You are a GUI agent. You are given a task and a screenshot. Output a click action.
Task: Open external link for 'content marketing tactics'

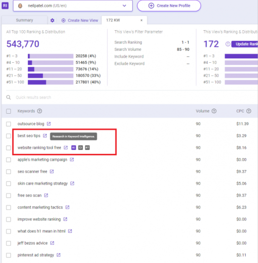[67, 207]
